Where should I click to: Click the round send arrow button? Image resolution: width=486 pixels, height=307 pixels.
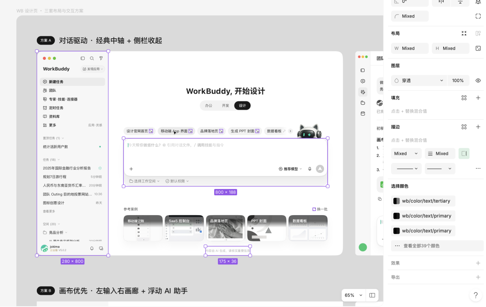point(320,169)
